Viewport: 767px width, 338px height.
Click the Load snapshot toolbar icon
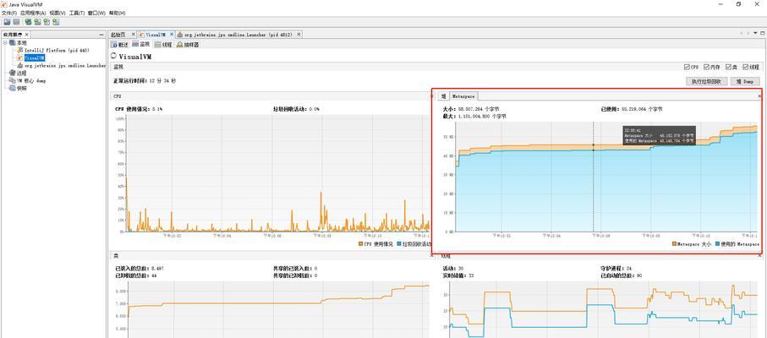[x=7, y=22]
